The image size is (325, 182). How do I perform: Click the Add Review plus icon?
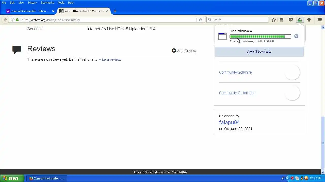click(174, 51)
